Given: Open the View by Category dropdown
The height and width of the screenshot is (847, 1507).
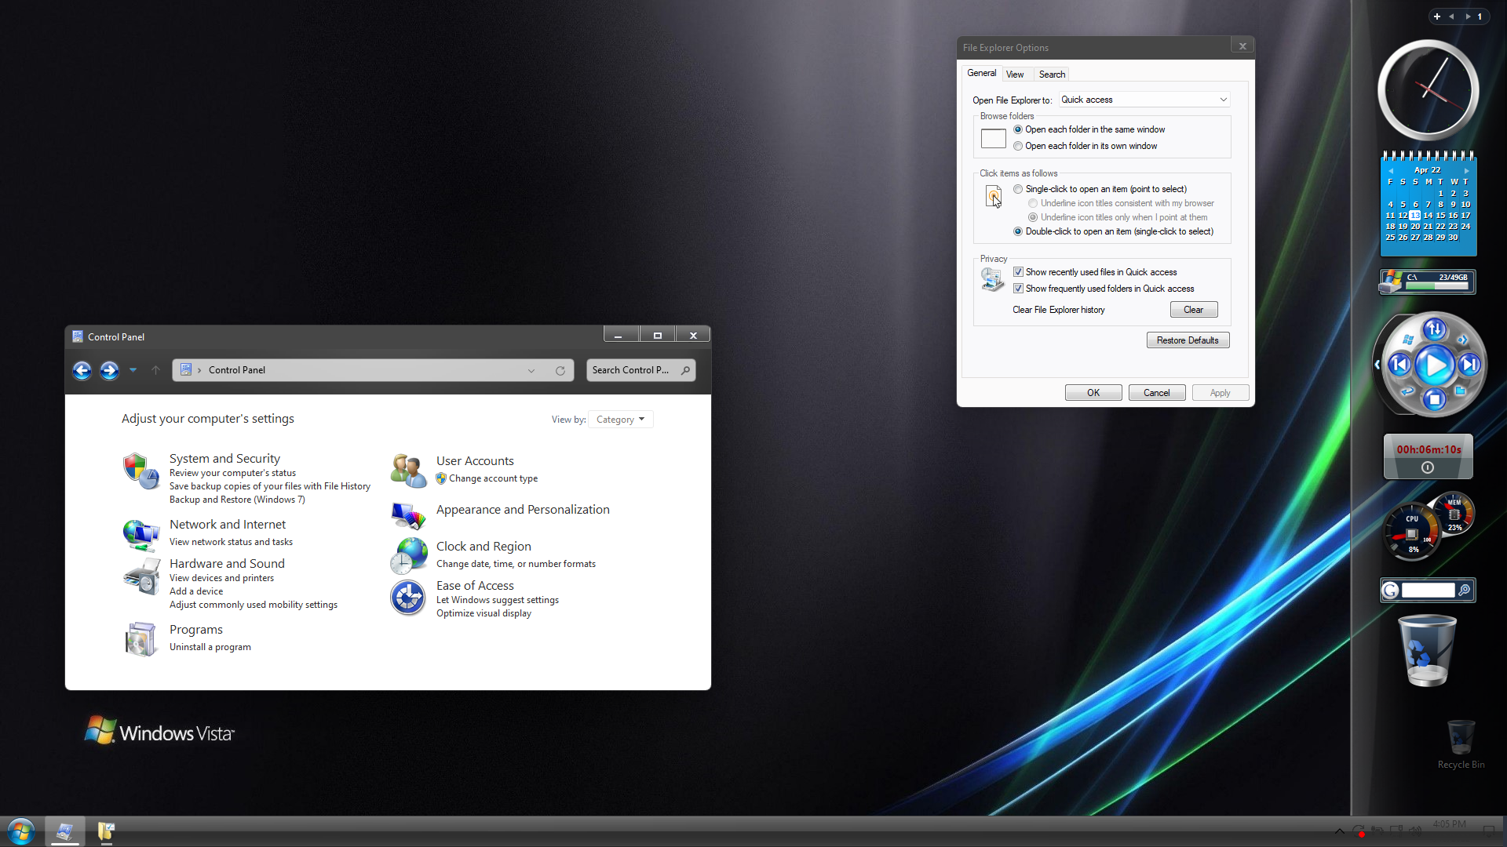Looking at the screenshot, I should [620, 420].
